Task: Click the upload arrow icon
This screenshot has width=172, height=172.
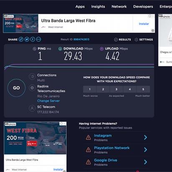Action: [x=102, y=49]
